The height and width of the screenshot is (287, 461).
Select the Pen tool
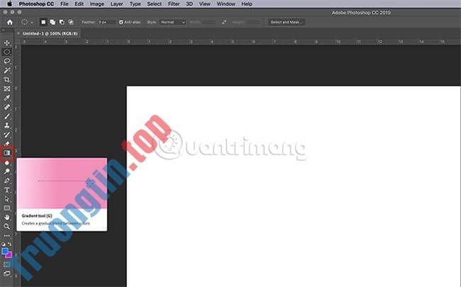coord(7,181)
